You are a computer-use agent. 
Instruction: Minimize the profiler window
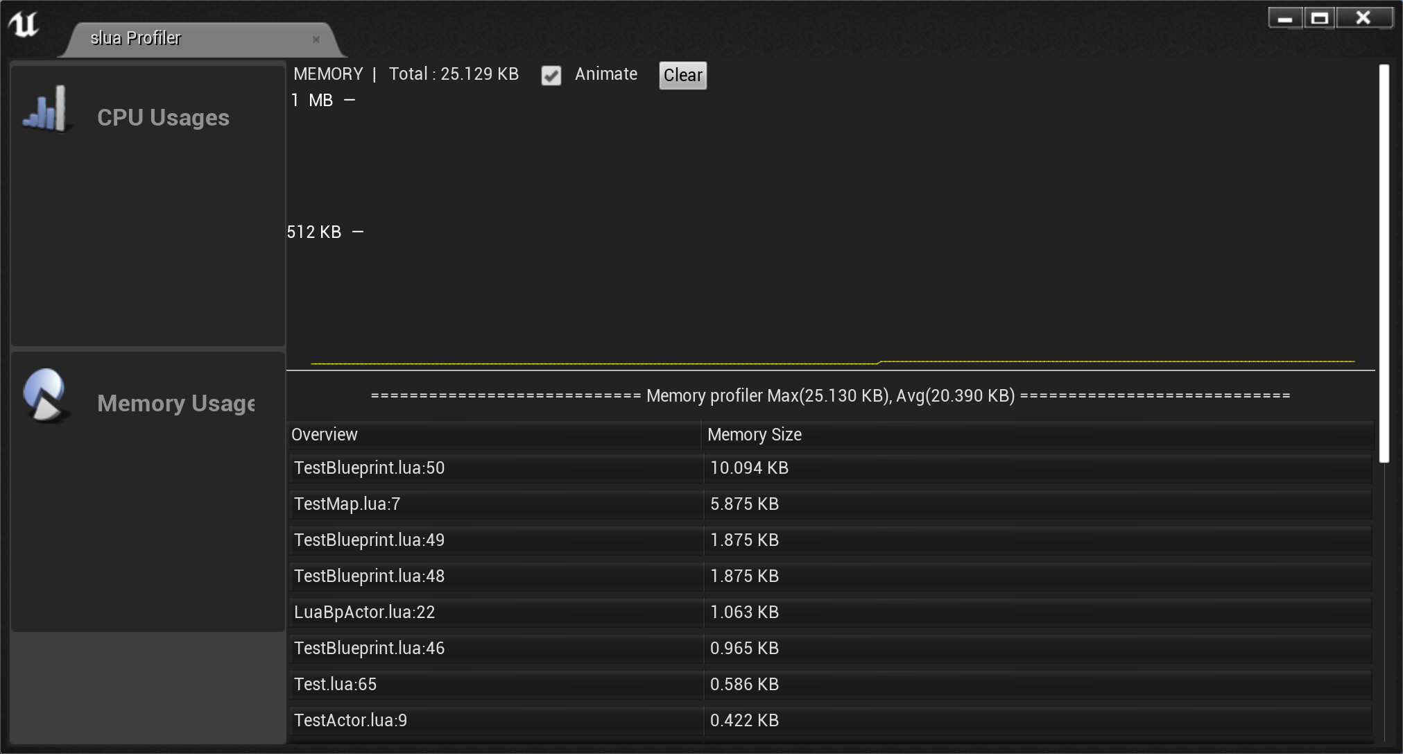click(x=1285, y=19)
